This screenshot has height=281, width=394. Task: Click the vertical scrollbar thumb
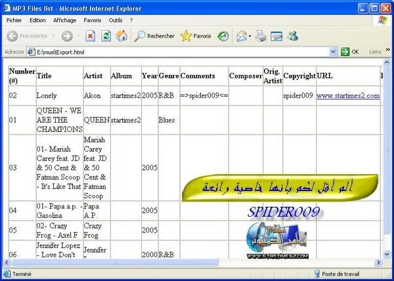[387, 150]
